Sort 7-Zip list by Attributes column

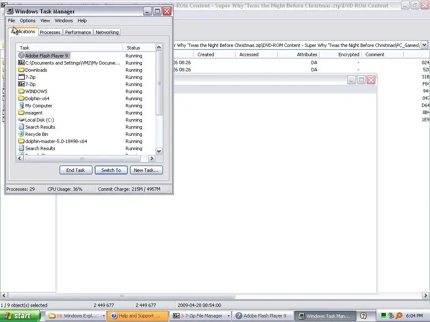click(299, 55)
